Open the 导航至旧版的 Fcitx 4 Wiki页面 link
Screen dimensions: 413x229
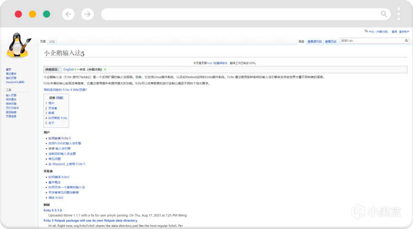click(x=65, y=90)
